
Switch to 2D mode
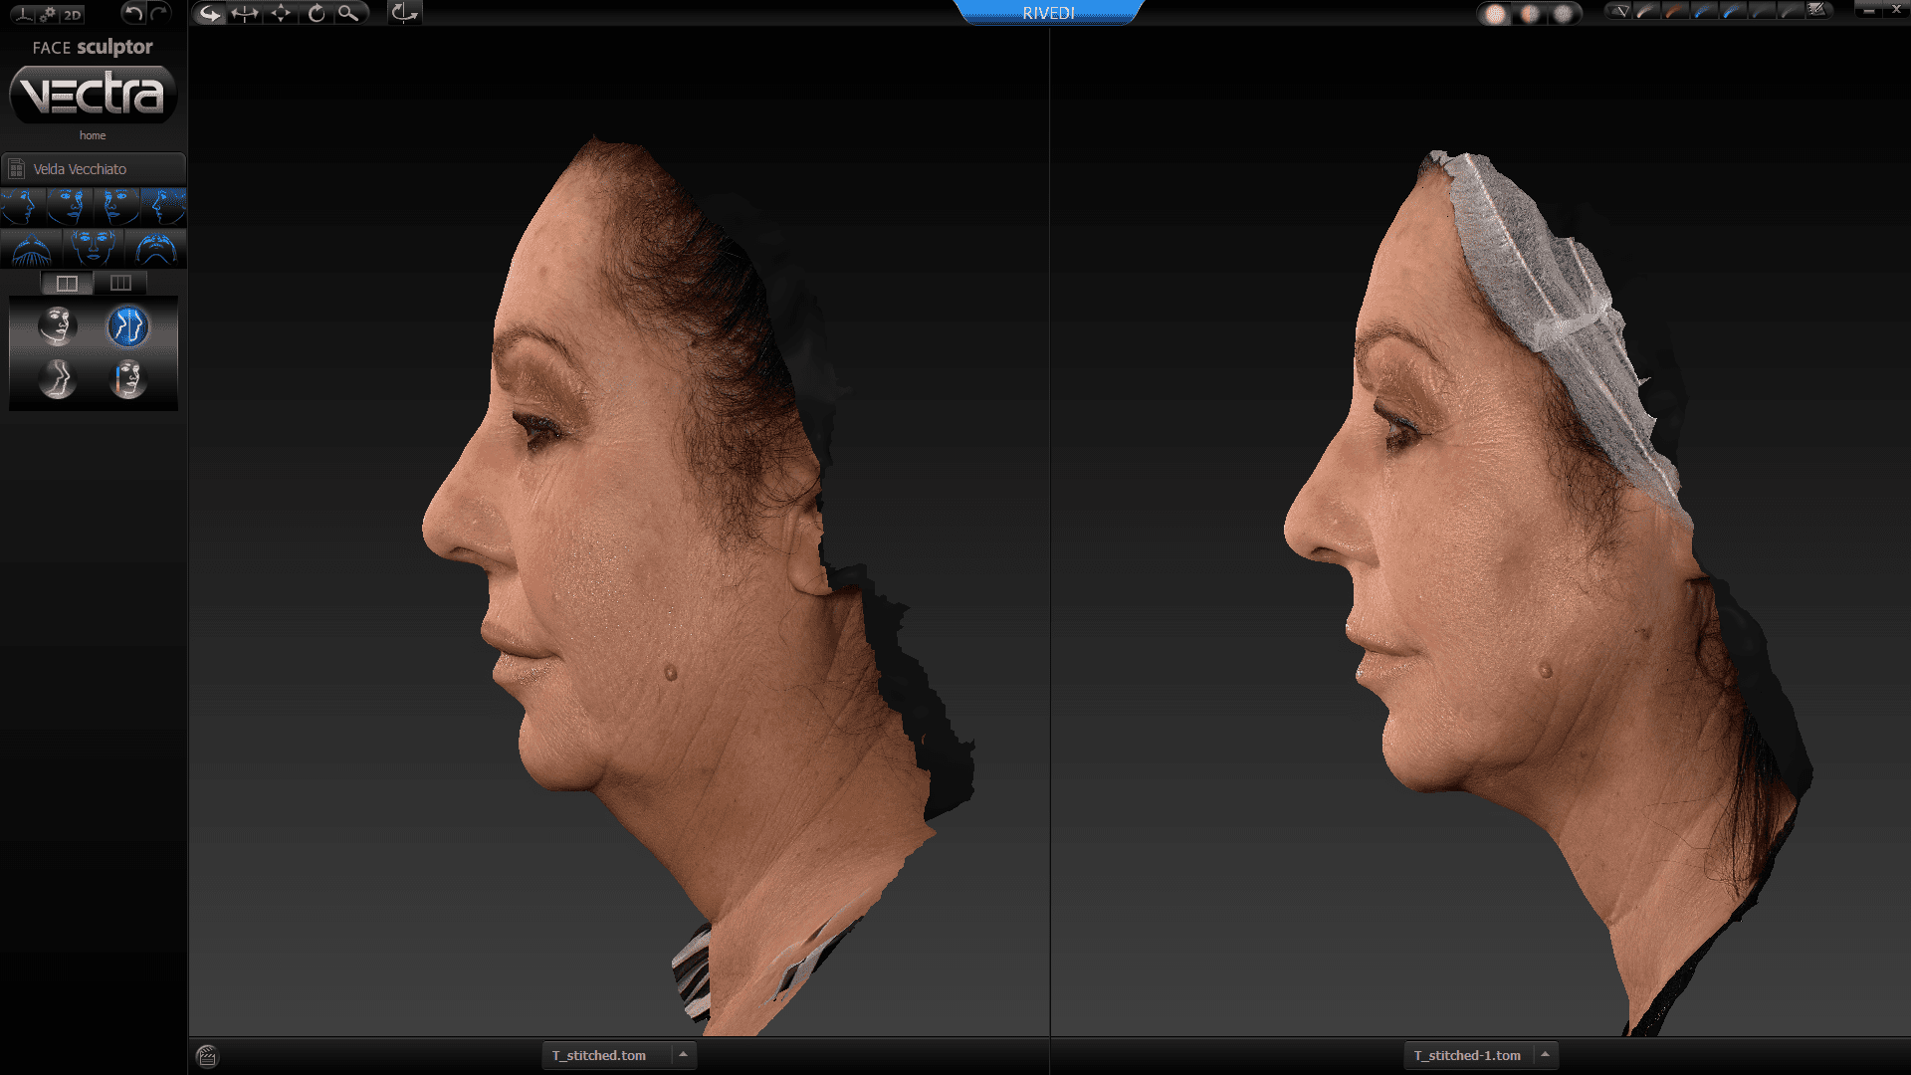coord(73,14)
